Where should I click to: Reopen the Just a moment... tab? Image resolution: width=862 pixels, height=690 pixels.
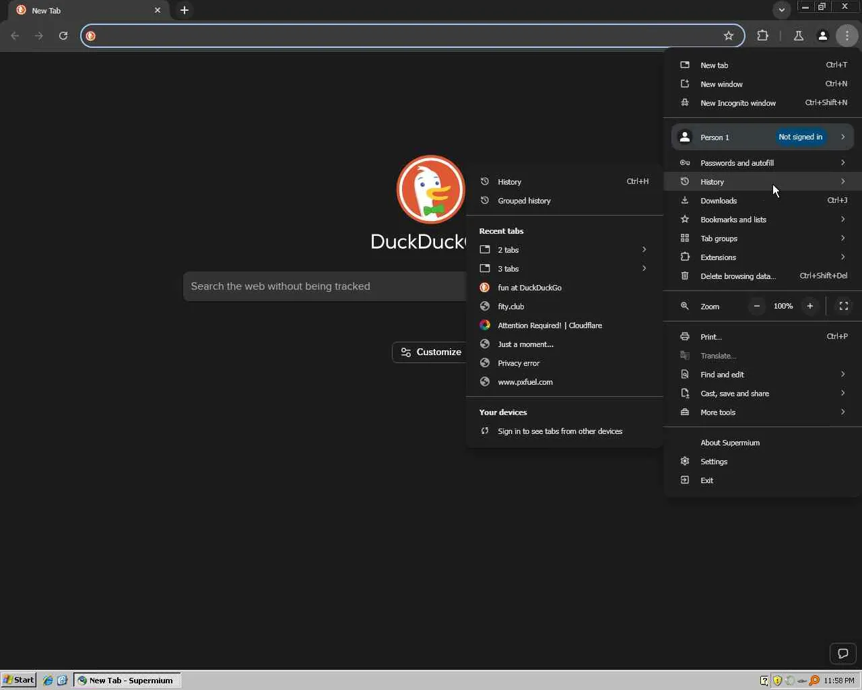pos(564,344)
